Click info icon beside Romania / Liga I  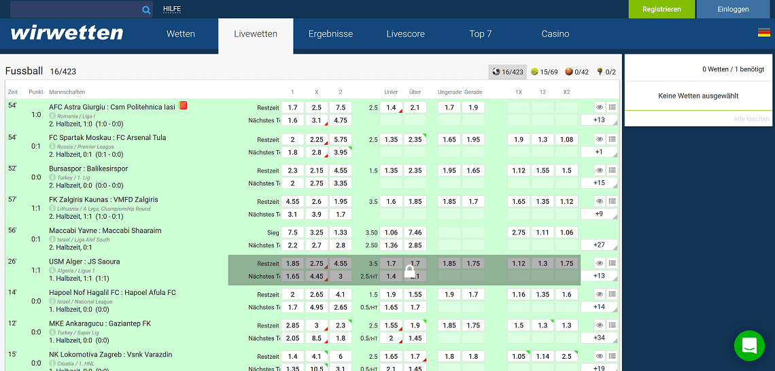(x=52, y=116)
